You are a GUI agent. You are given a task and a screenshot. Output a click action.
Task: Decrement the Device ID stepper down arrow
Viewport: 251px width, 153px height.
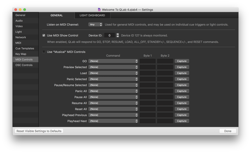pyautogui.click(x=118, y=36)
